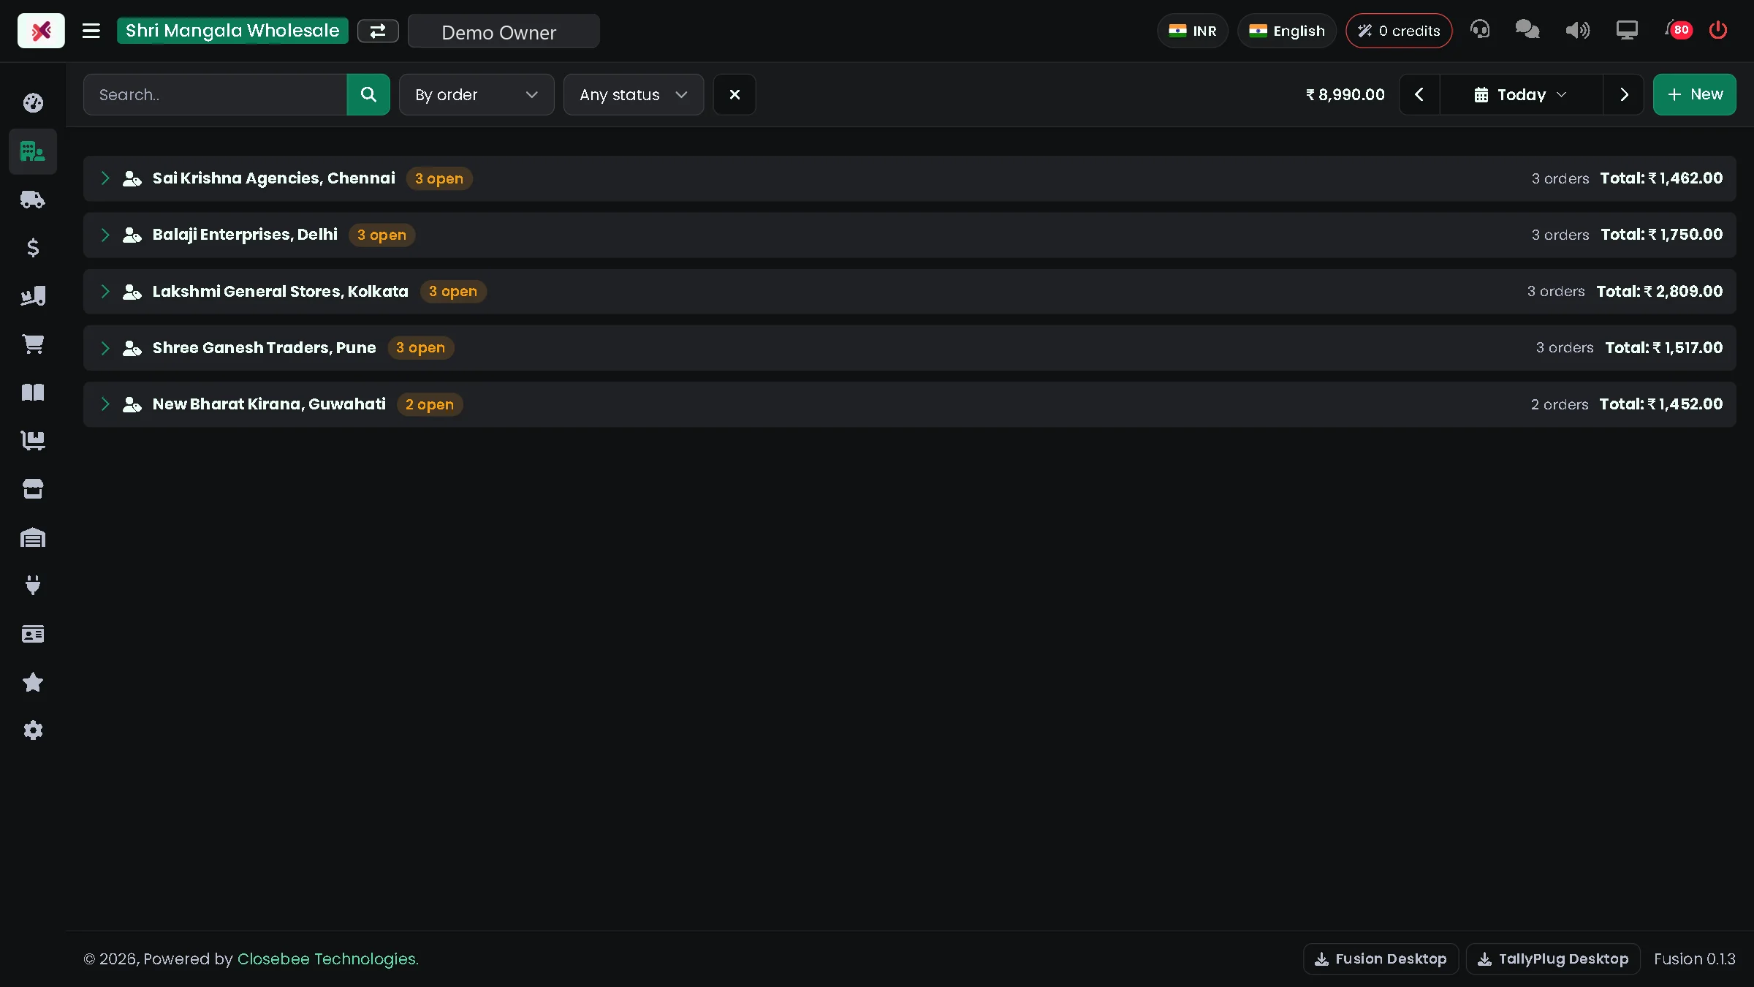This screenshot has height=987, width=1754.
Task: Go to next date arrow
Action: coord(1623,94)
